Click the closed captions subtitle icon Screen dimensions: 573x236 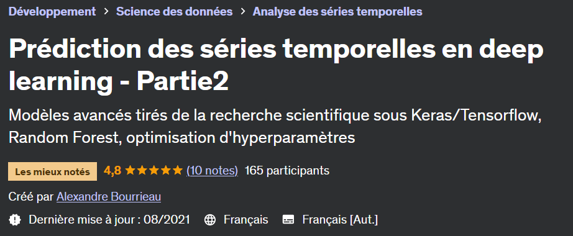point(288,220)
